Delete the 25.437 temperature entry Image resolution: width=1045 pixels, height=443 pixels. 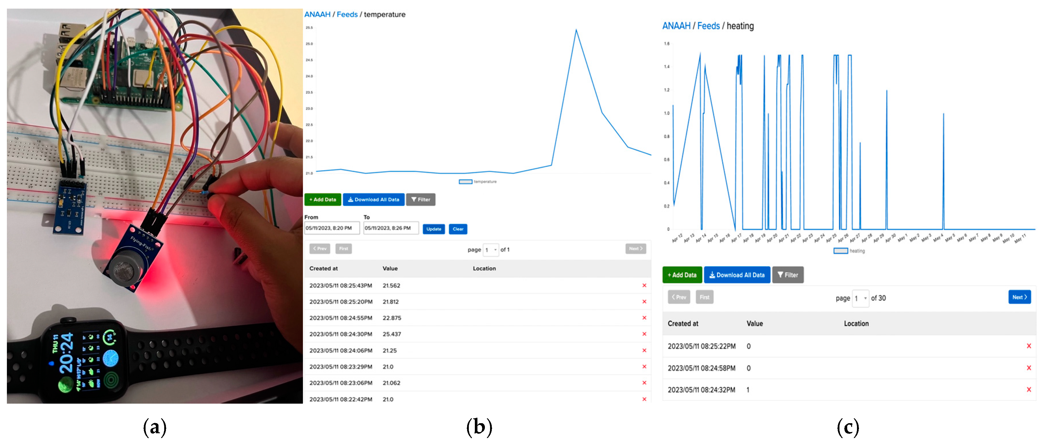tap(644, 334)
